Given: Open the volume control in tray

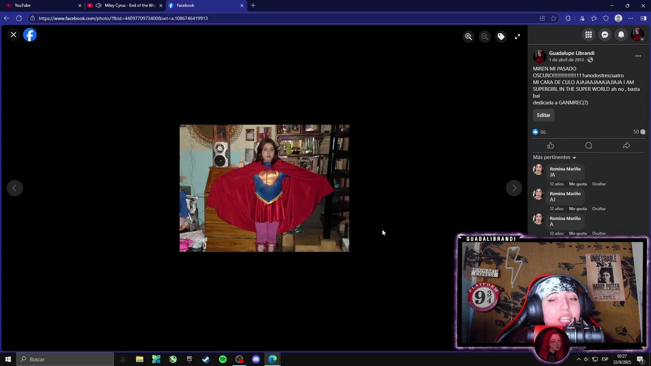Looking at the screenshot, I should click(586, 359).
